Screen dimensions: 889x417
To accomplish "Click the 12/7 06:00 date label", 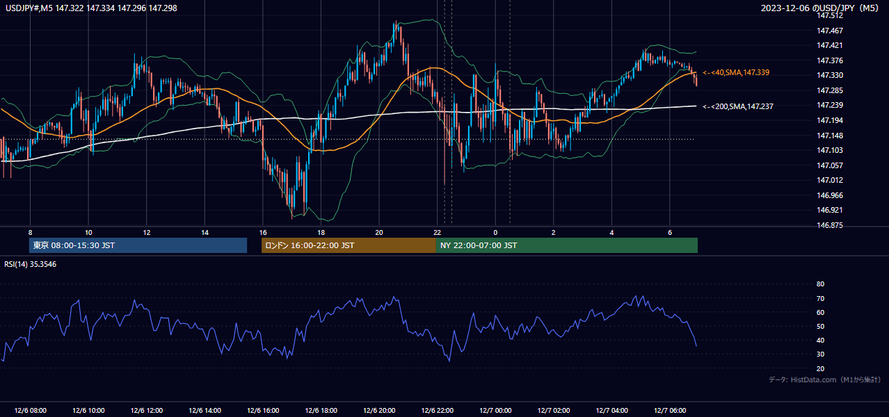I will coord(670,411).
